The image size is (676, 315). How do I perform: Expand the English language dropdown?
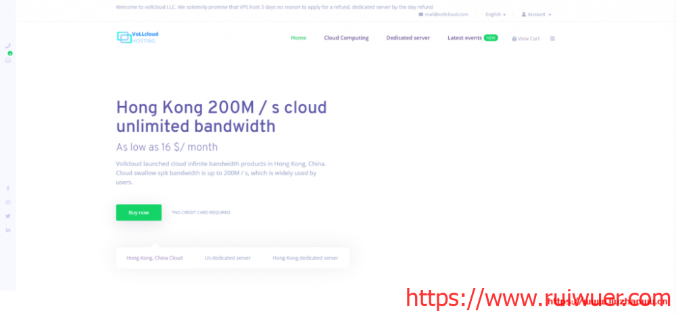click(x=495, y=14)
